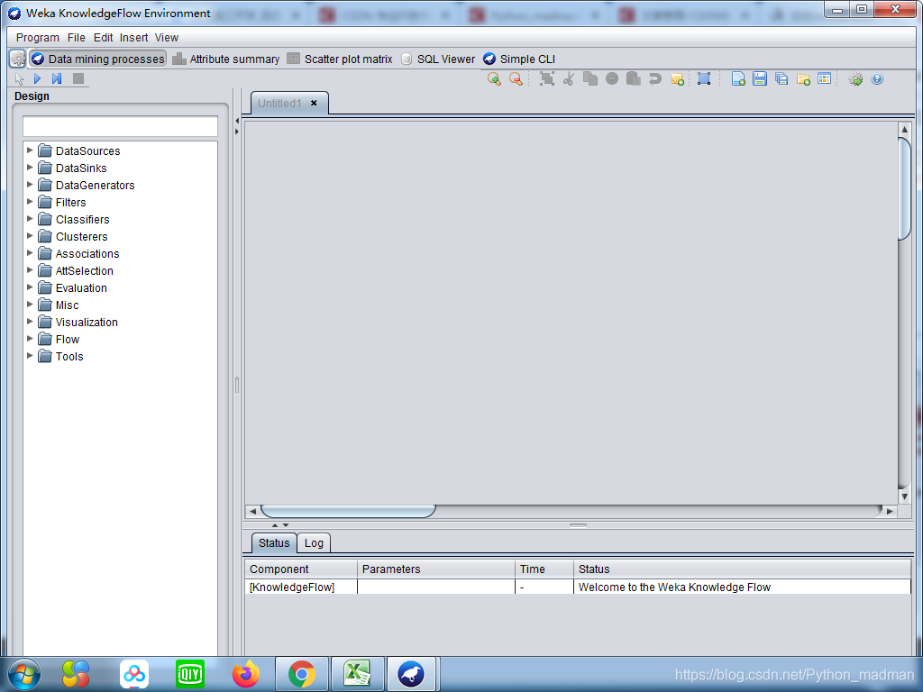
Task: Expand the DataSinks folder arrow
Action: click(x=30, y=167)
